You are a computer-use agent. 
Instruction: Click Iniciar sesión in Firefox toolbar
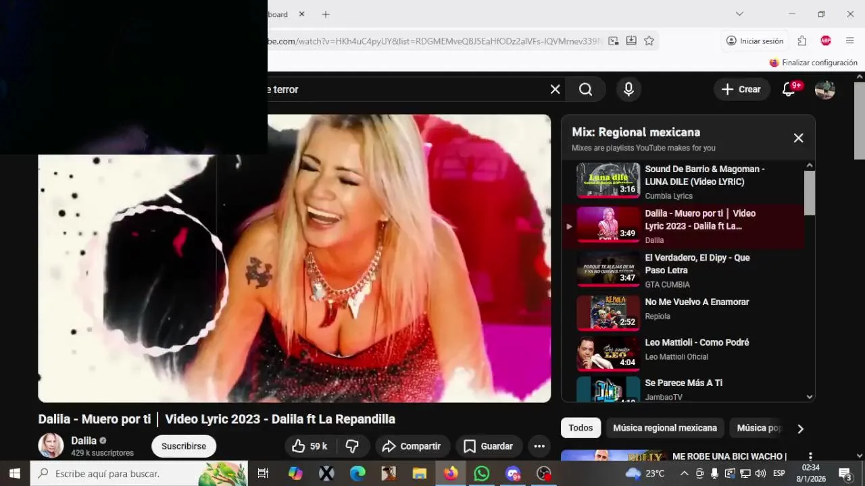(755, 40)
